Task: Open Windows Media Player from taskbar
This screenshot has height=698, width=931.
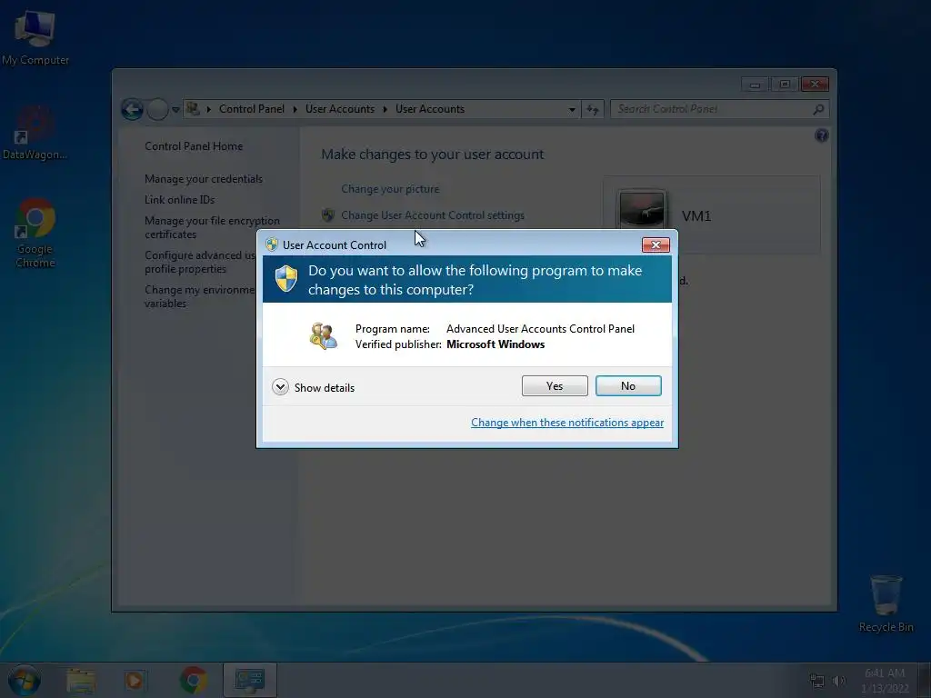Action: click(x=135, y=680)
